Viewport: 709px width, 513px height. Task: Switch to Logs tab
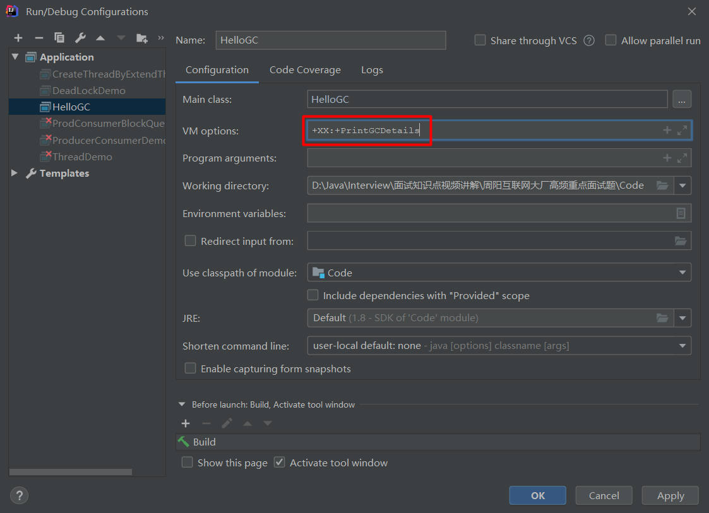point(372,70)
